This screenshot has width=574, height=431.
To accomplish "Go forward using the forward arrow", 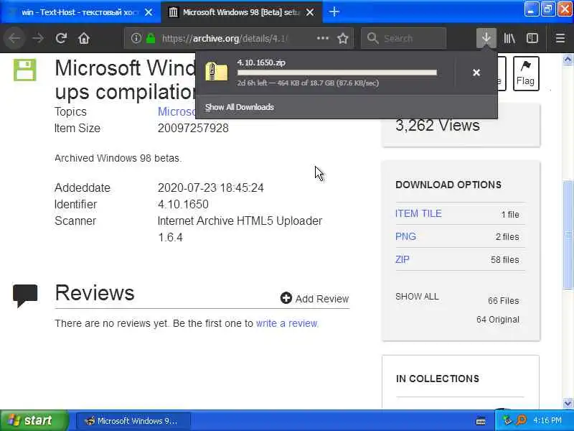I will pos(38,38).
